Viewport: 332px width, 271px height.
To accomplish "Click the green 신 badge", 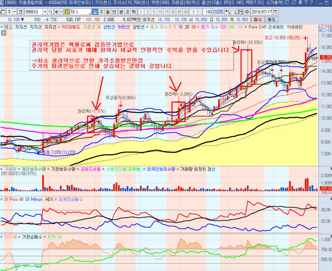I will coord(67,12).
